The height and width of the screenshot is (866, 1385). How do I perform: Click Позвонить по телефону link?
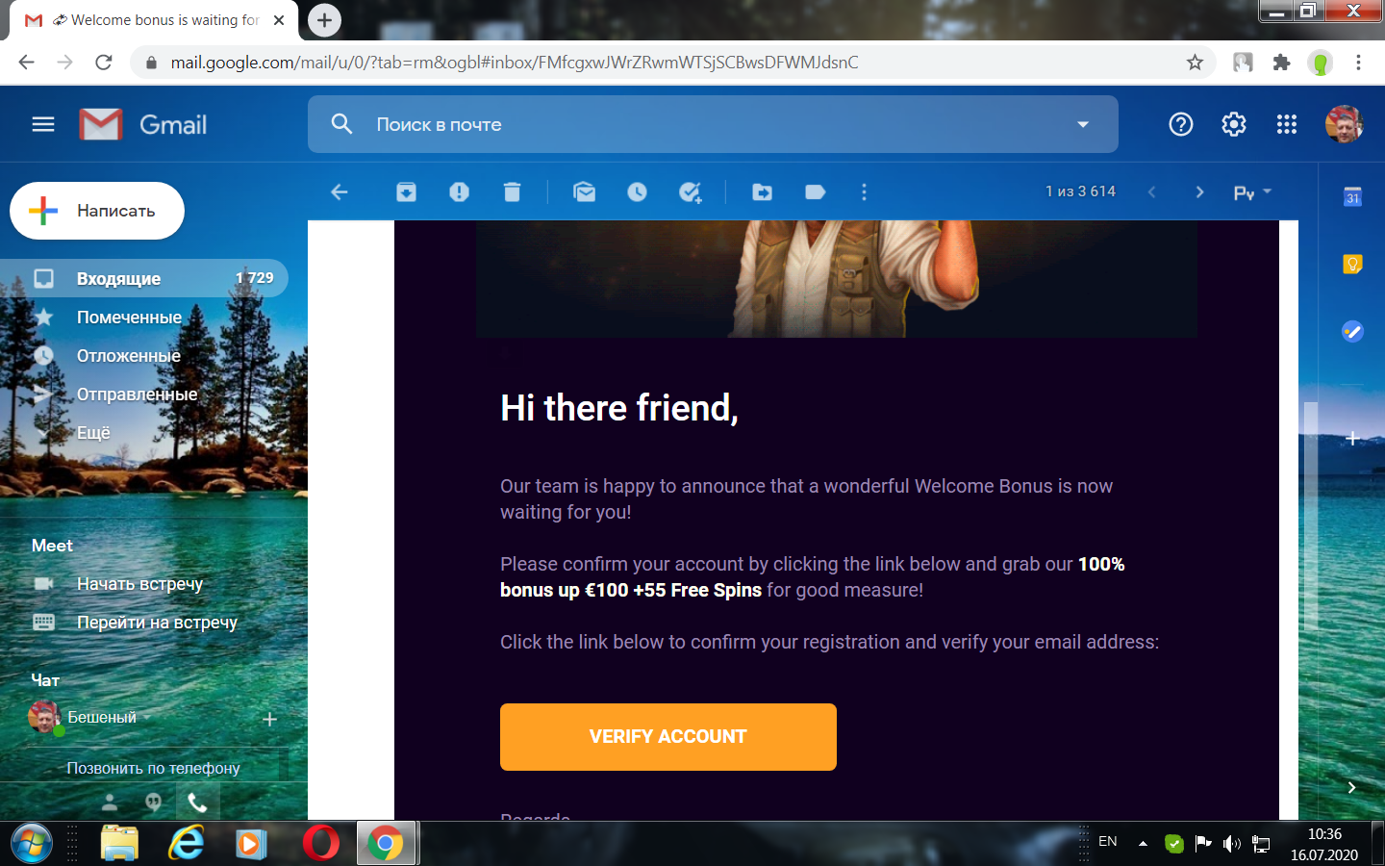click(x=153, y=768)
